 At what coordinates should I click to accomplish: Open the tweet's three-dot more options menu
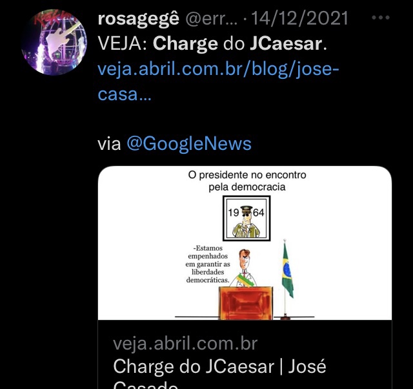coord(381,17)
